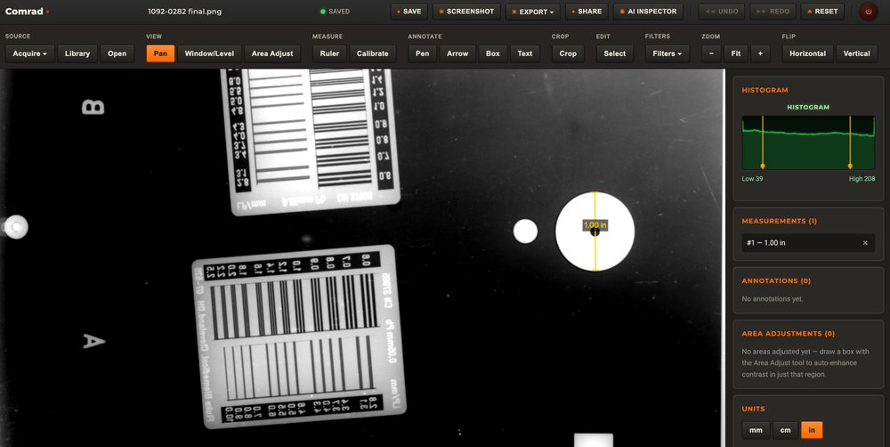Image resolution: width=890 pixels, height=447 pixels.
Task: Click the High 208 value text
Action: click(862, 178)
